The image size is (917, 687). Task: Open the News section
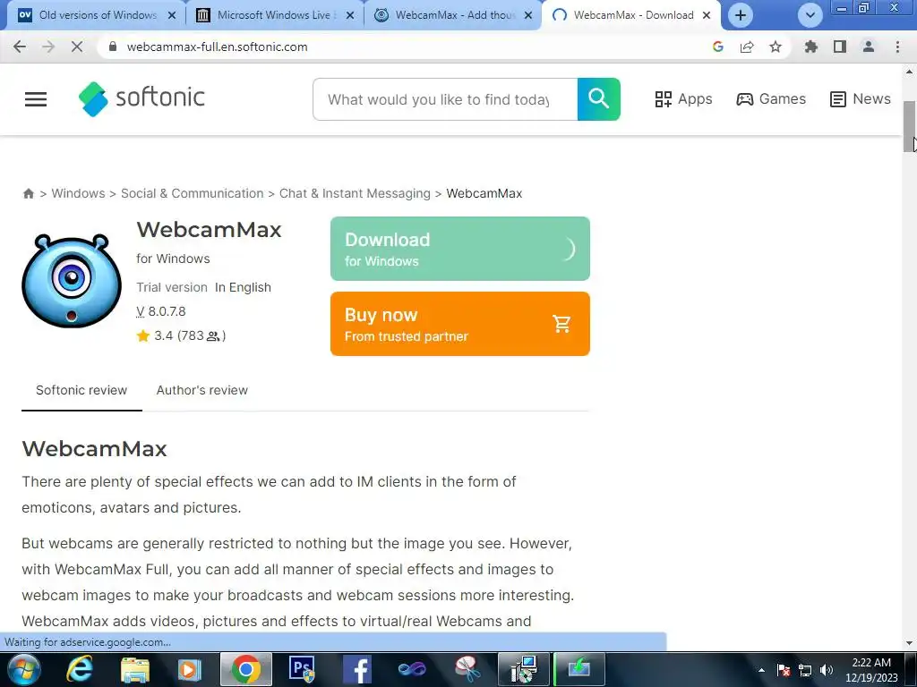point(861,99)
